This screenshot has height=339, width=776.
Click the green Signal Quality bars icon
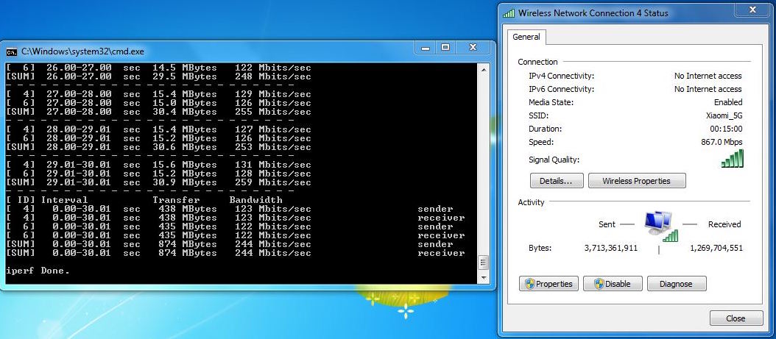[x=732, y=159]
